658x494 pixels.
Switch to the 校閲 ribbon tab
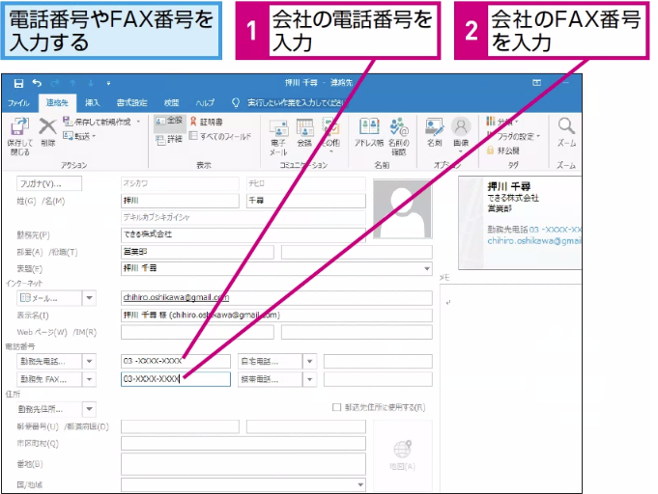[x=171, y=102]
